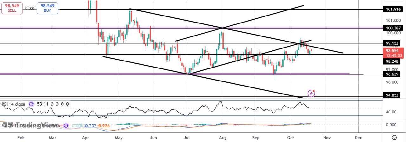Click the blue BUY 98.549 button
The height and width of the screenshot is (142, 406).
coord(47,8)
